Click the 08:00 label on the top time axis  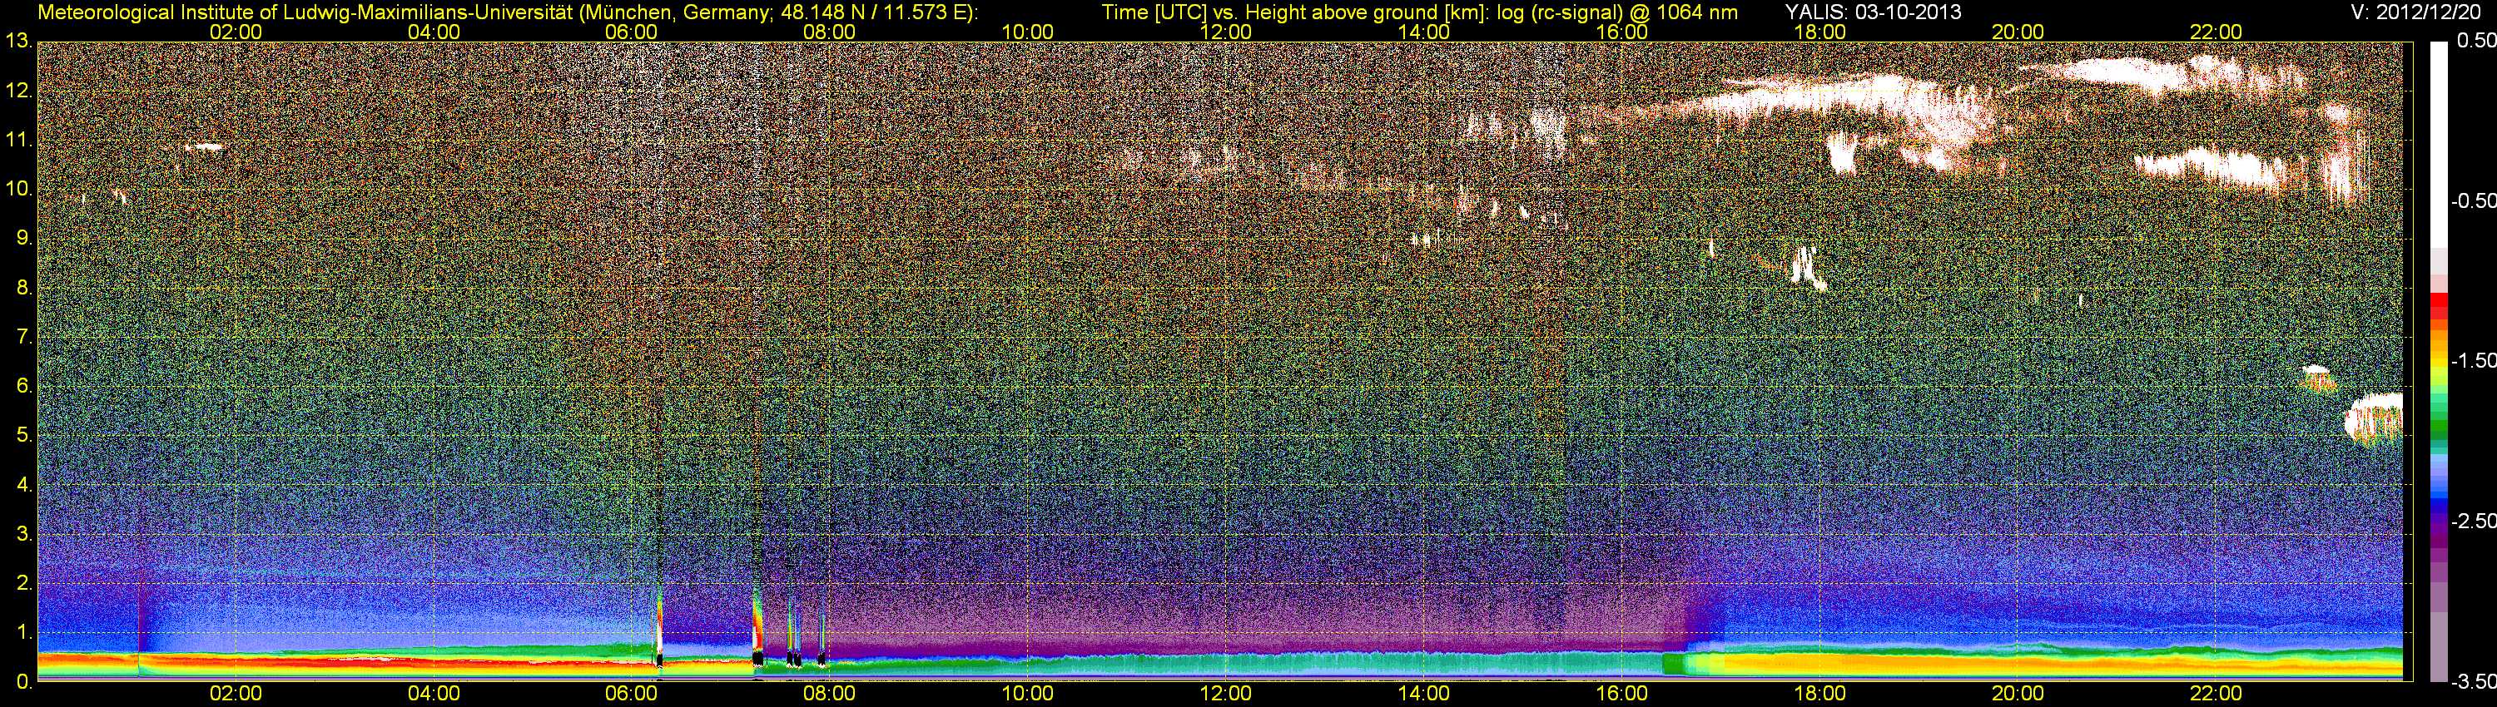pos(830,32)
